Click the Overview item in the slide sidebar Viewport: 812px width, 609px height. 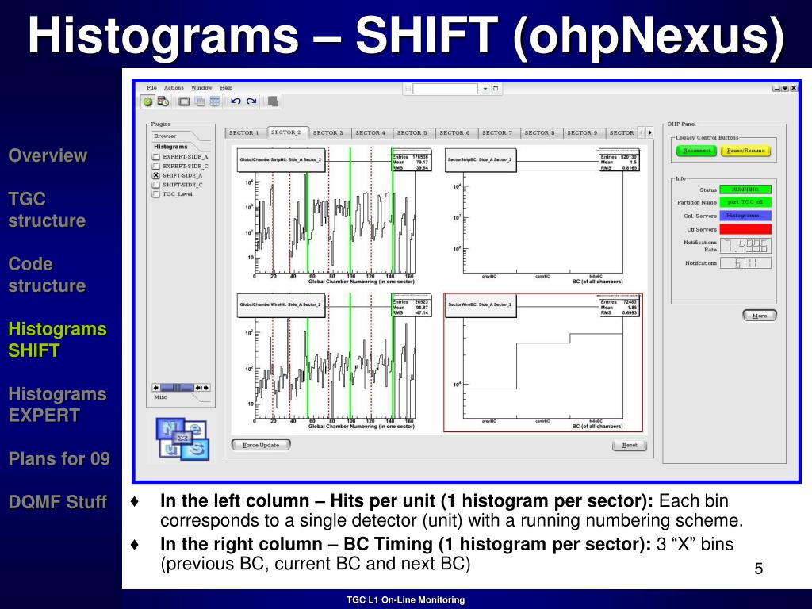[x=48, y=155]
